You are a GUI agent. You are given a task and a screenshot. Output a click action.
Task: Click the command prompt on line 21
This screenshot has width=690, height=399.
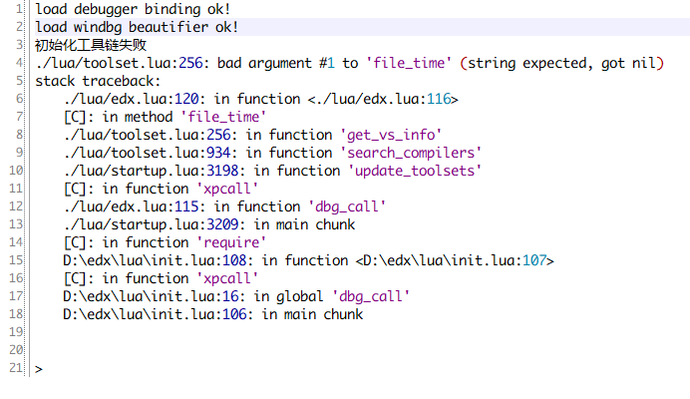pyautogui.click(x=39, y=369)
